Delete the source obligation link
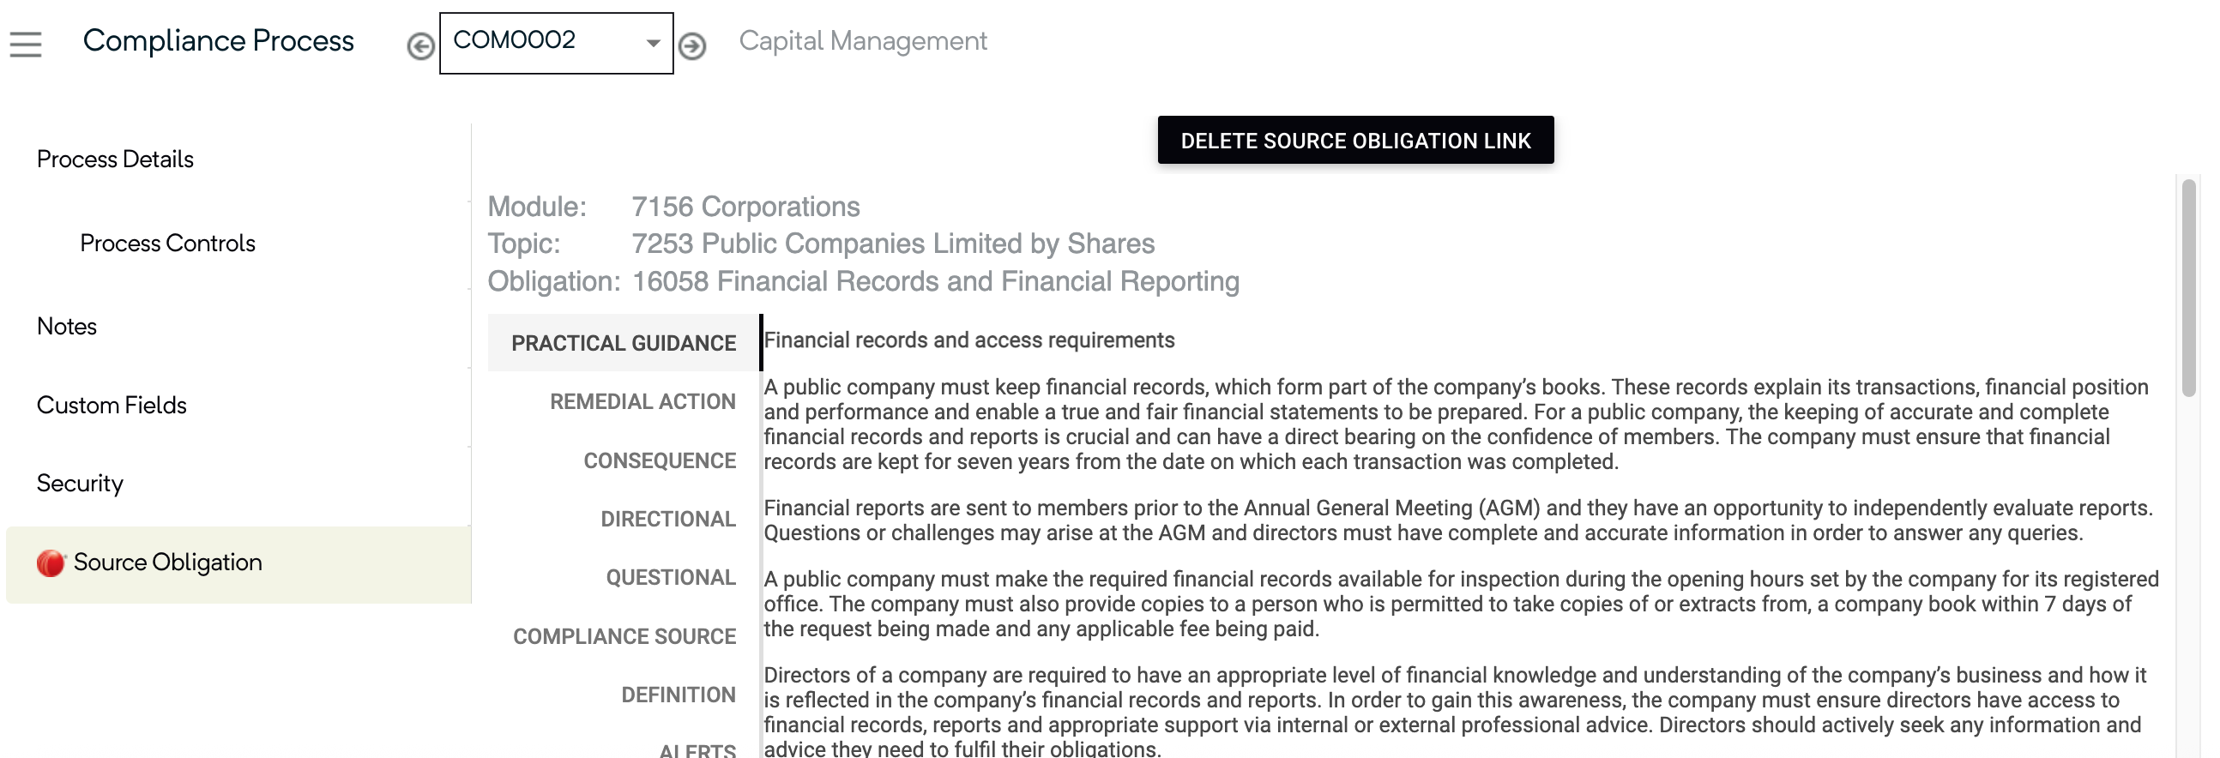2220x758 pixels. pos(1355,141)
